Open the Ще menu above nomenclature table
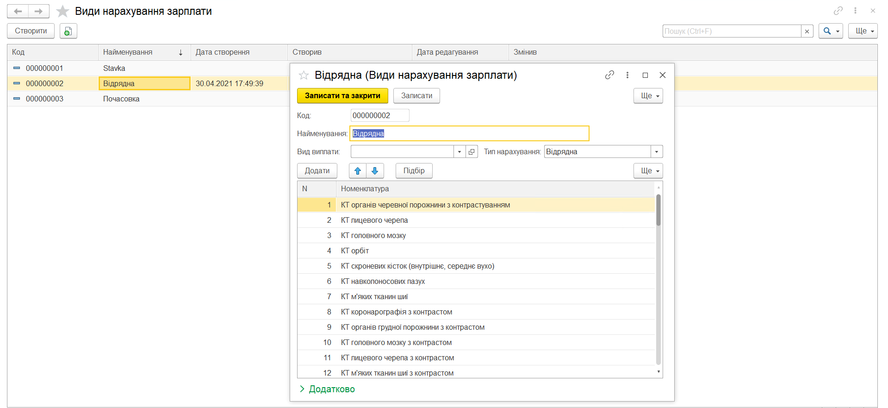 [648, 171]
